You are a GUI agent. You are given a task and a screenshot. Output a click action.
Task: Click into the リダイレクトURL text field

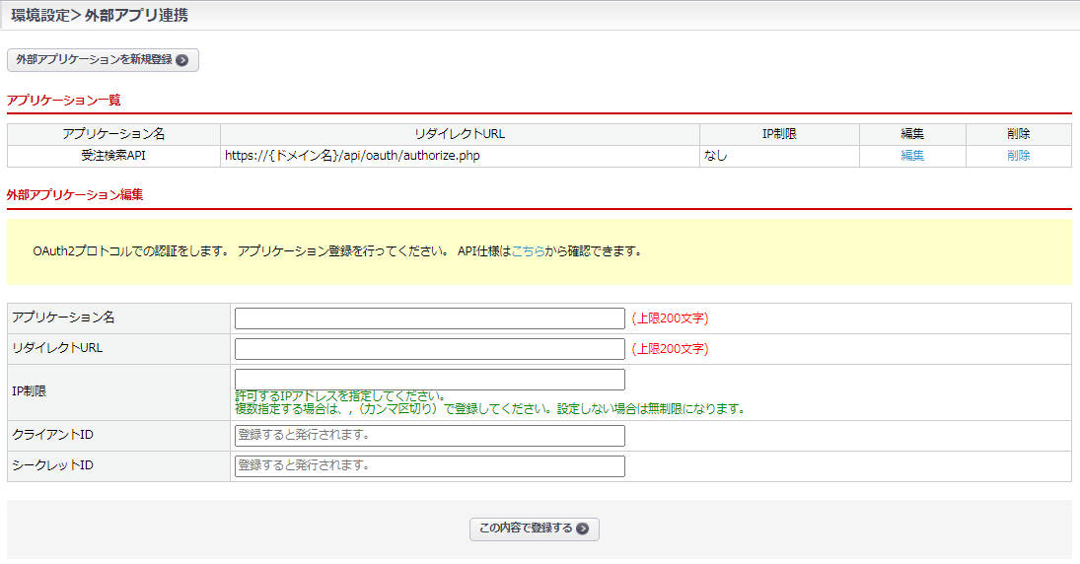click(429, 349)
